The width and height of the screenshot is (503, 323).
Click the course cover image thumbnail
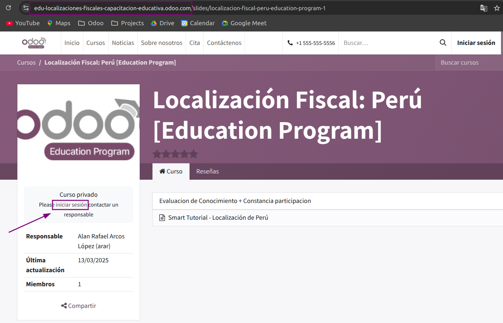coord(79,130)
